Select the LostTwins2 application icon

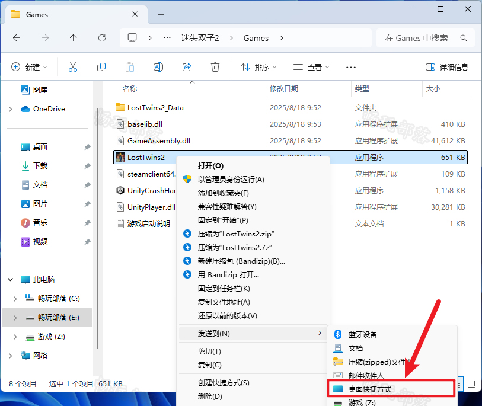(x=120, y=157)
